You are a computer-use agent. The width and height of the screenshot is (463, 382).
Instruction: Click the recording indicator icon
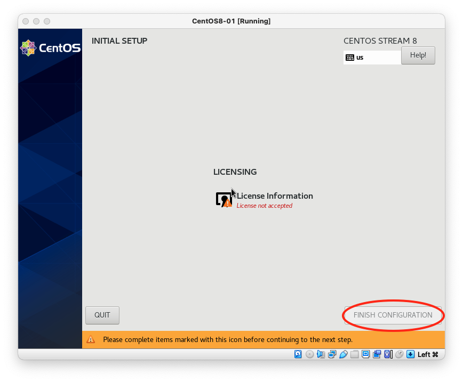click(x=377, y=354)
